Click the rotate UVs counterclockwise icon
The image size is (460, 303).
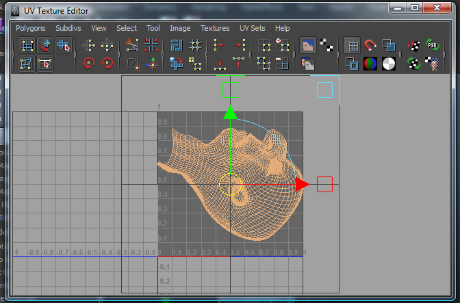point(89,64)
